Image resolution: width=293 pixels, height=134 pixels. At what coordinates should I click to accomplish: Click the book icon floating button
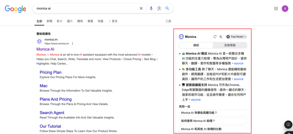(x=288, y=125)
